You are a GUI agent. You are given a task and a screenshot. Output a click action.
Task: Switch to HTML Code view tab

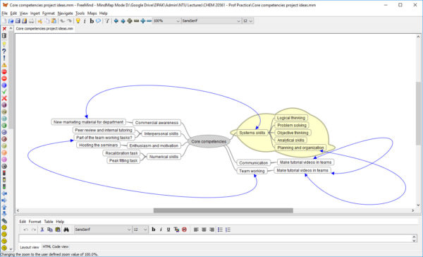[56, 246]
